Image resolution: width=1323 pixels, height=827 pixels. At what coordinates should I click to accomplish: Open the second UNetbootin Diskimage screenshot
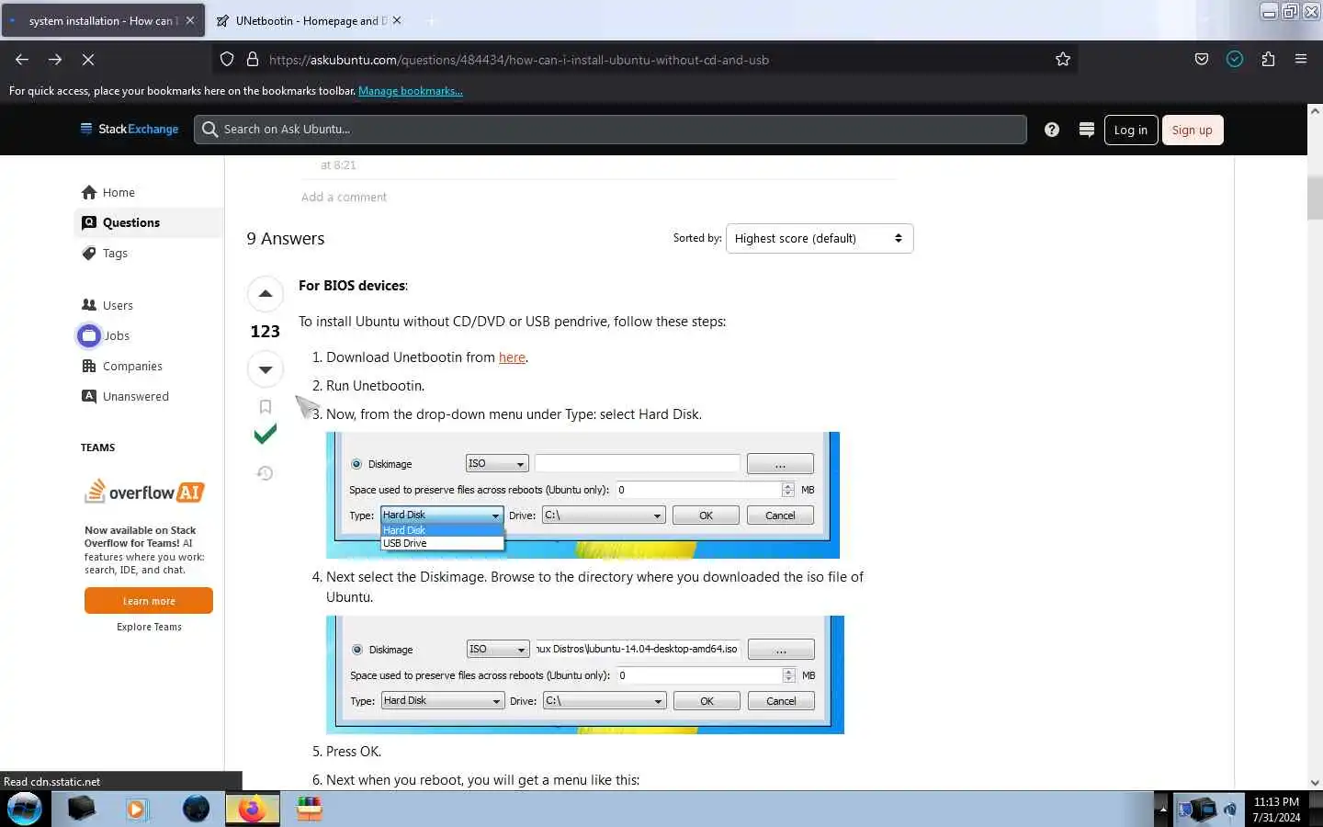click(585, 674)
